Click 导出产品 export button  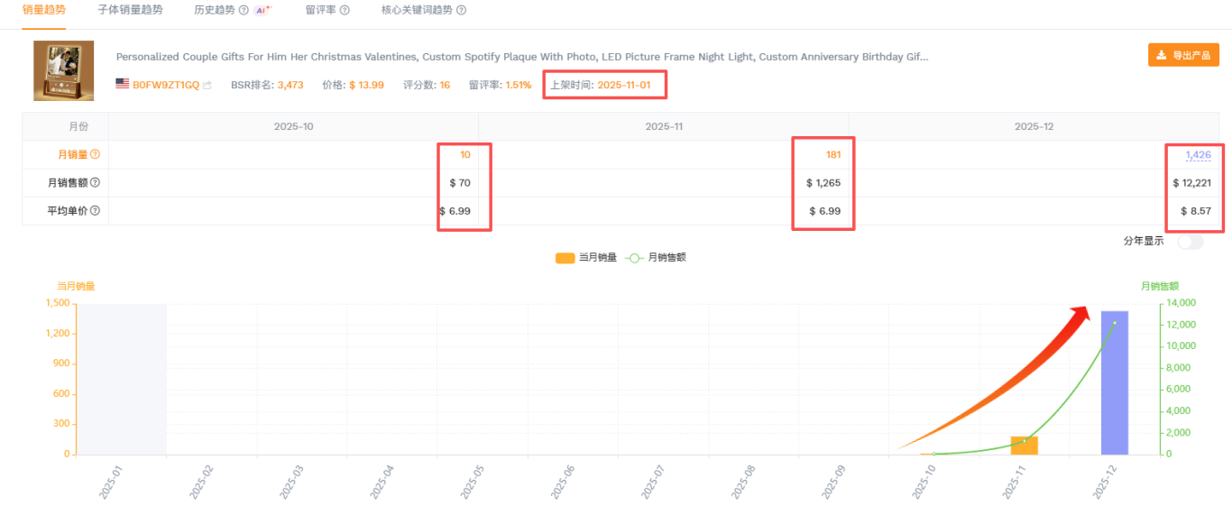pos(1183,54)
